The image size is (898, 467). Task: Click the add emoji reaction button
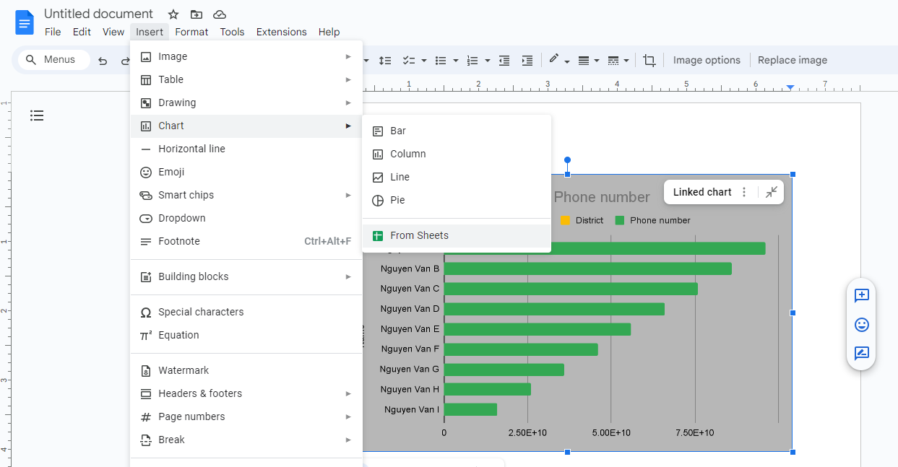pyautogui.click(x=861, y=325)
